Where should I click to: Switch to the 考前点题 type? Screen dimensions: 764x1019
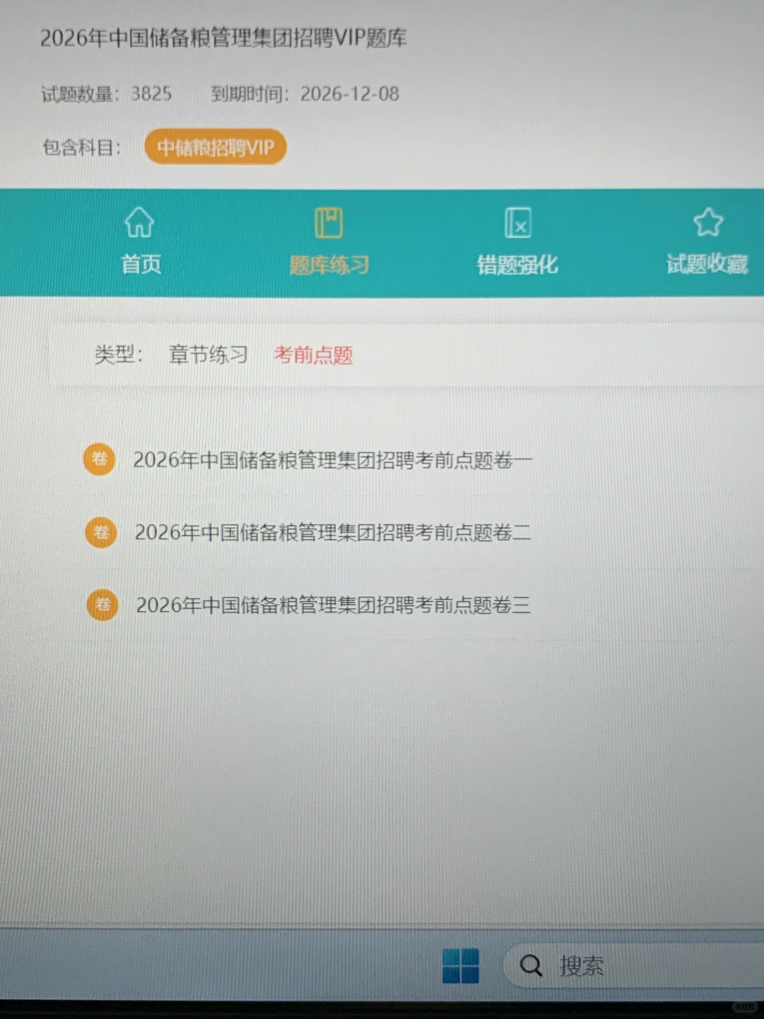313,356
